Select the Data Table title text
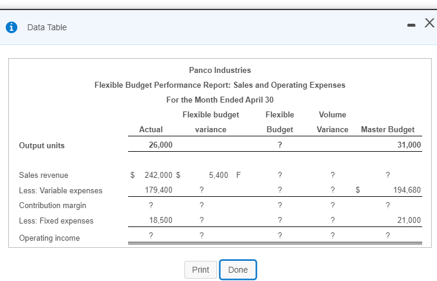This screenshot has height=281, width=437. click(47, 27)
